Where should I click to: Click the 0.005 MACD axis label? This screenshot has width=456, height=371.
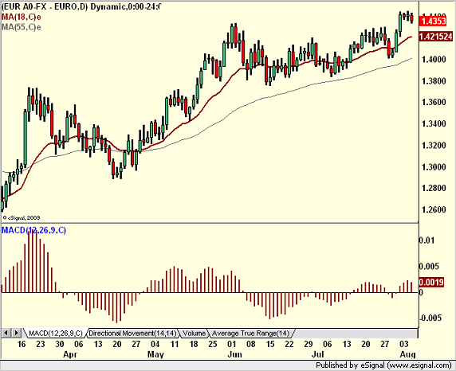click(429, 267)
